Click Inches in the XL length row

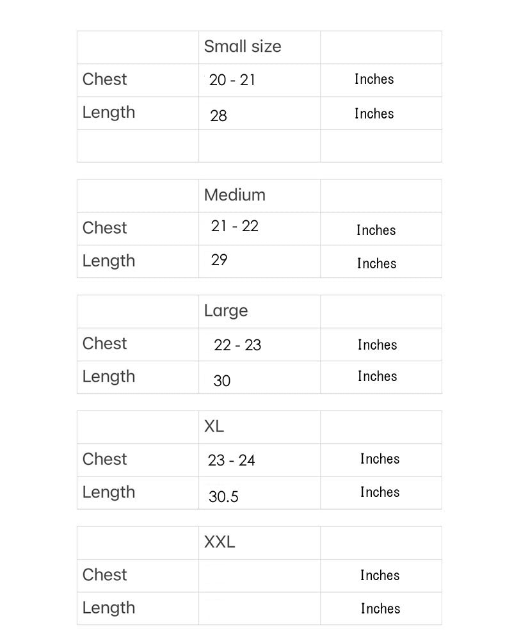380,492
